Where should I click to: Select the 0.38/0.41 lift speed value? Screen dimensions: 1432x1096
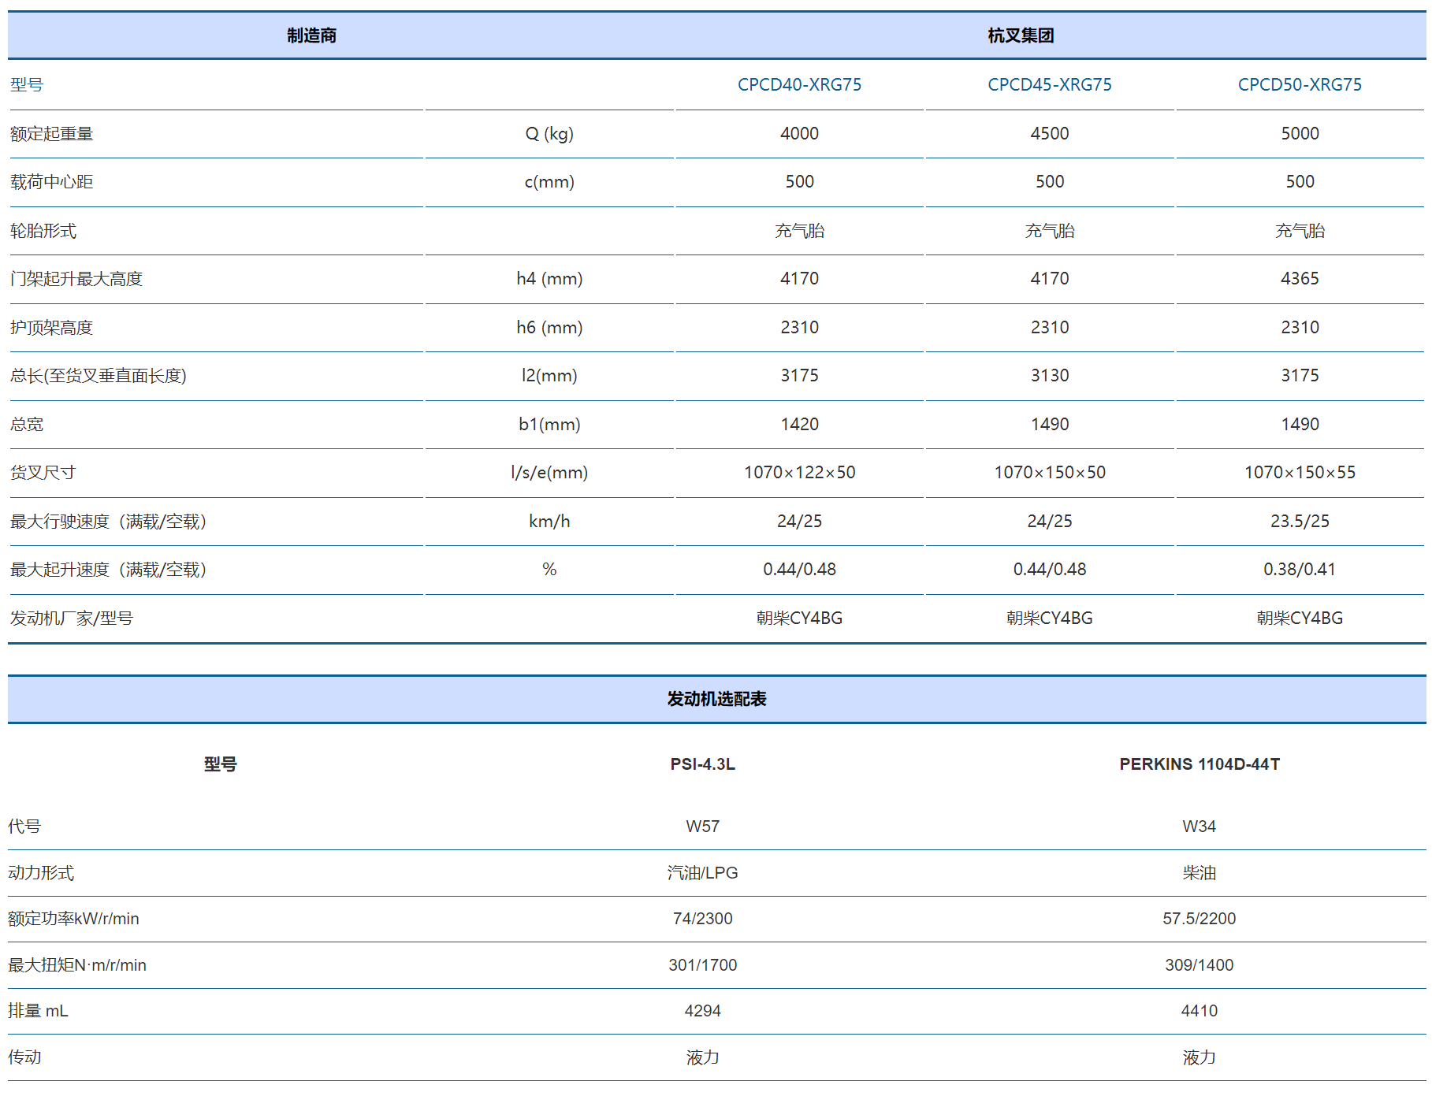click(x=1300, y=570)
